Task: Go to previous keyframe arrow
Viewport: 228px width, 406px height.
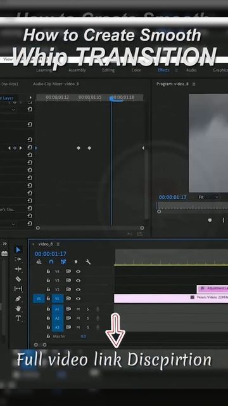Action: (x=9, y=148)
